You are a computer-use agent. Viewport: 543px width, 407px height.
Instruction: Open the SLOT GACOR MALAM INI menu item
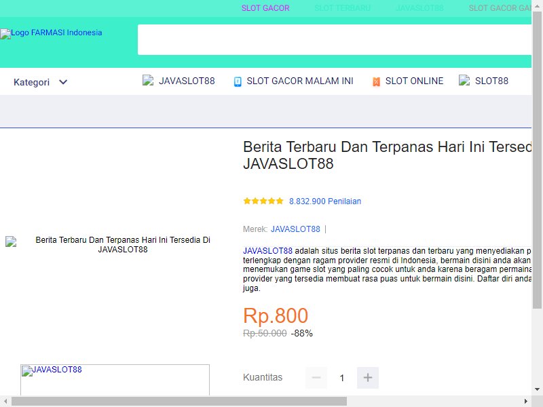tap(300, 81)
